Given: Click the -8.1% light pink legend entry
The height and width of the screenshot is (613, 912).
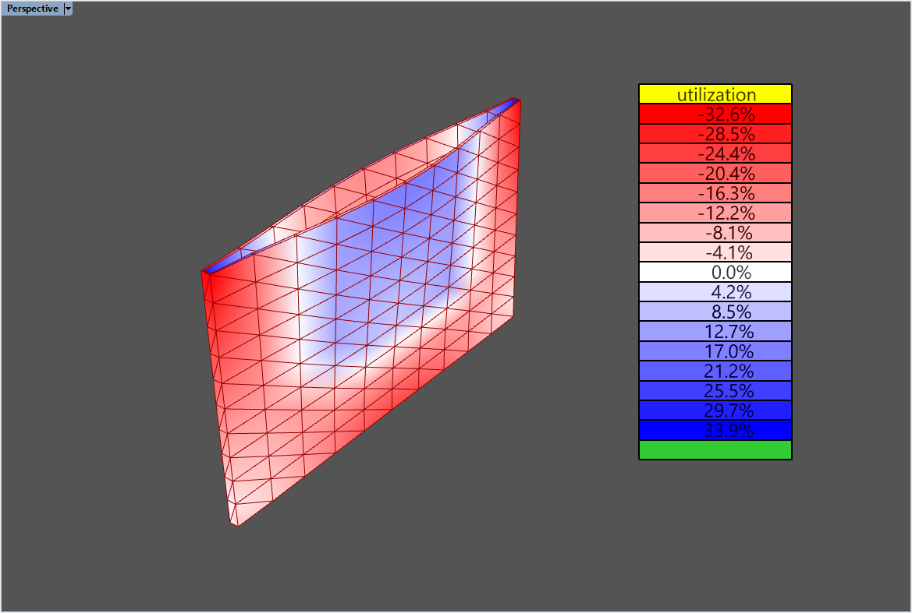Looking at the screenshot, I should [x=715, y=233].
